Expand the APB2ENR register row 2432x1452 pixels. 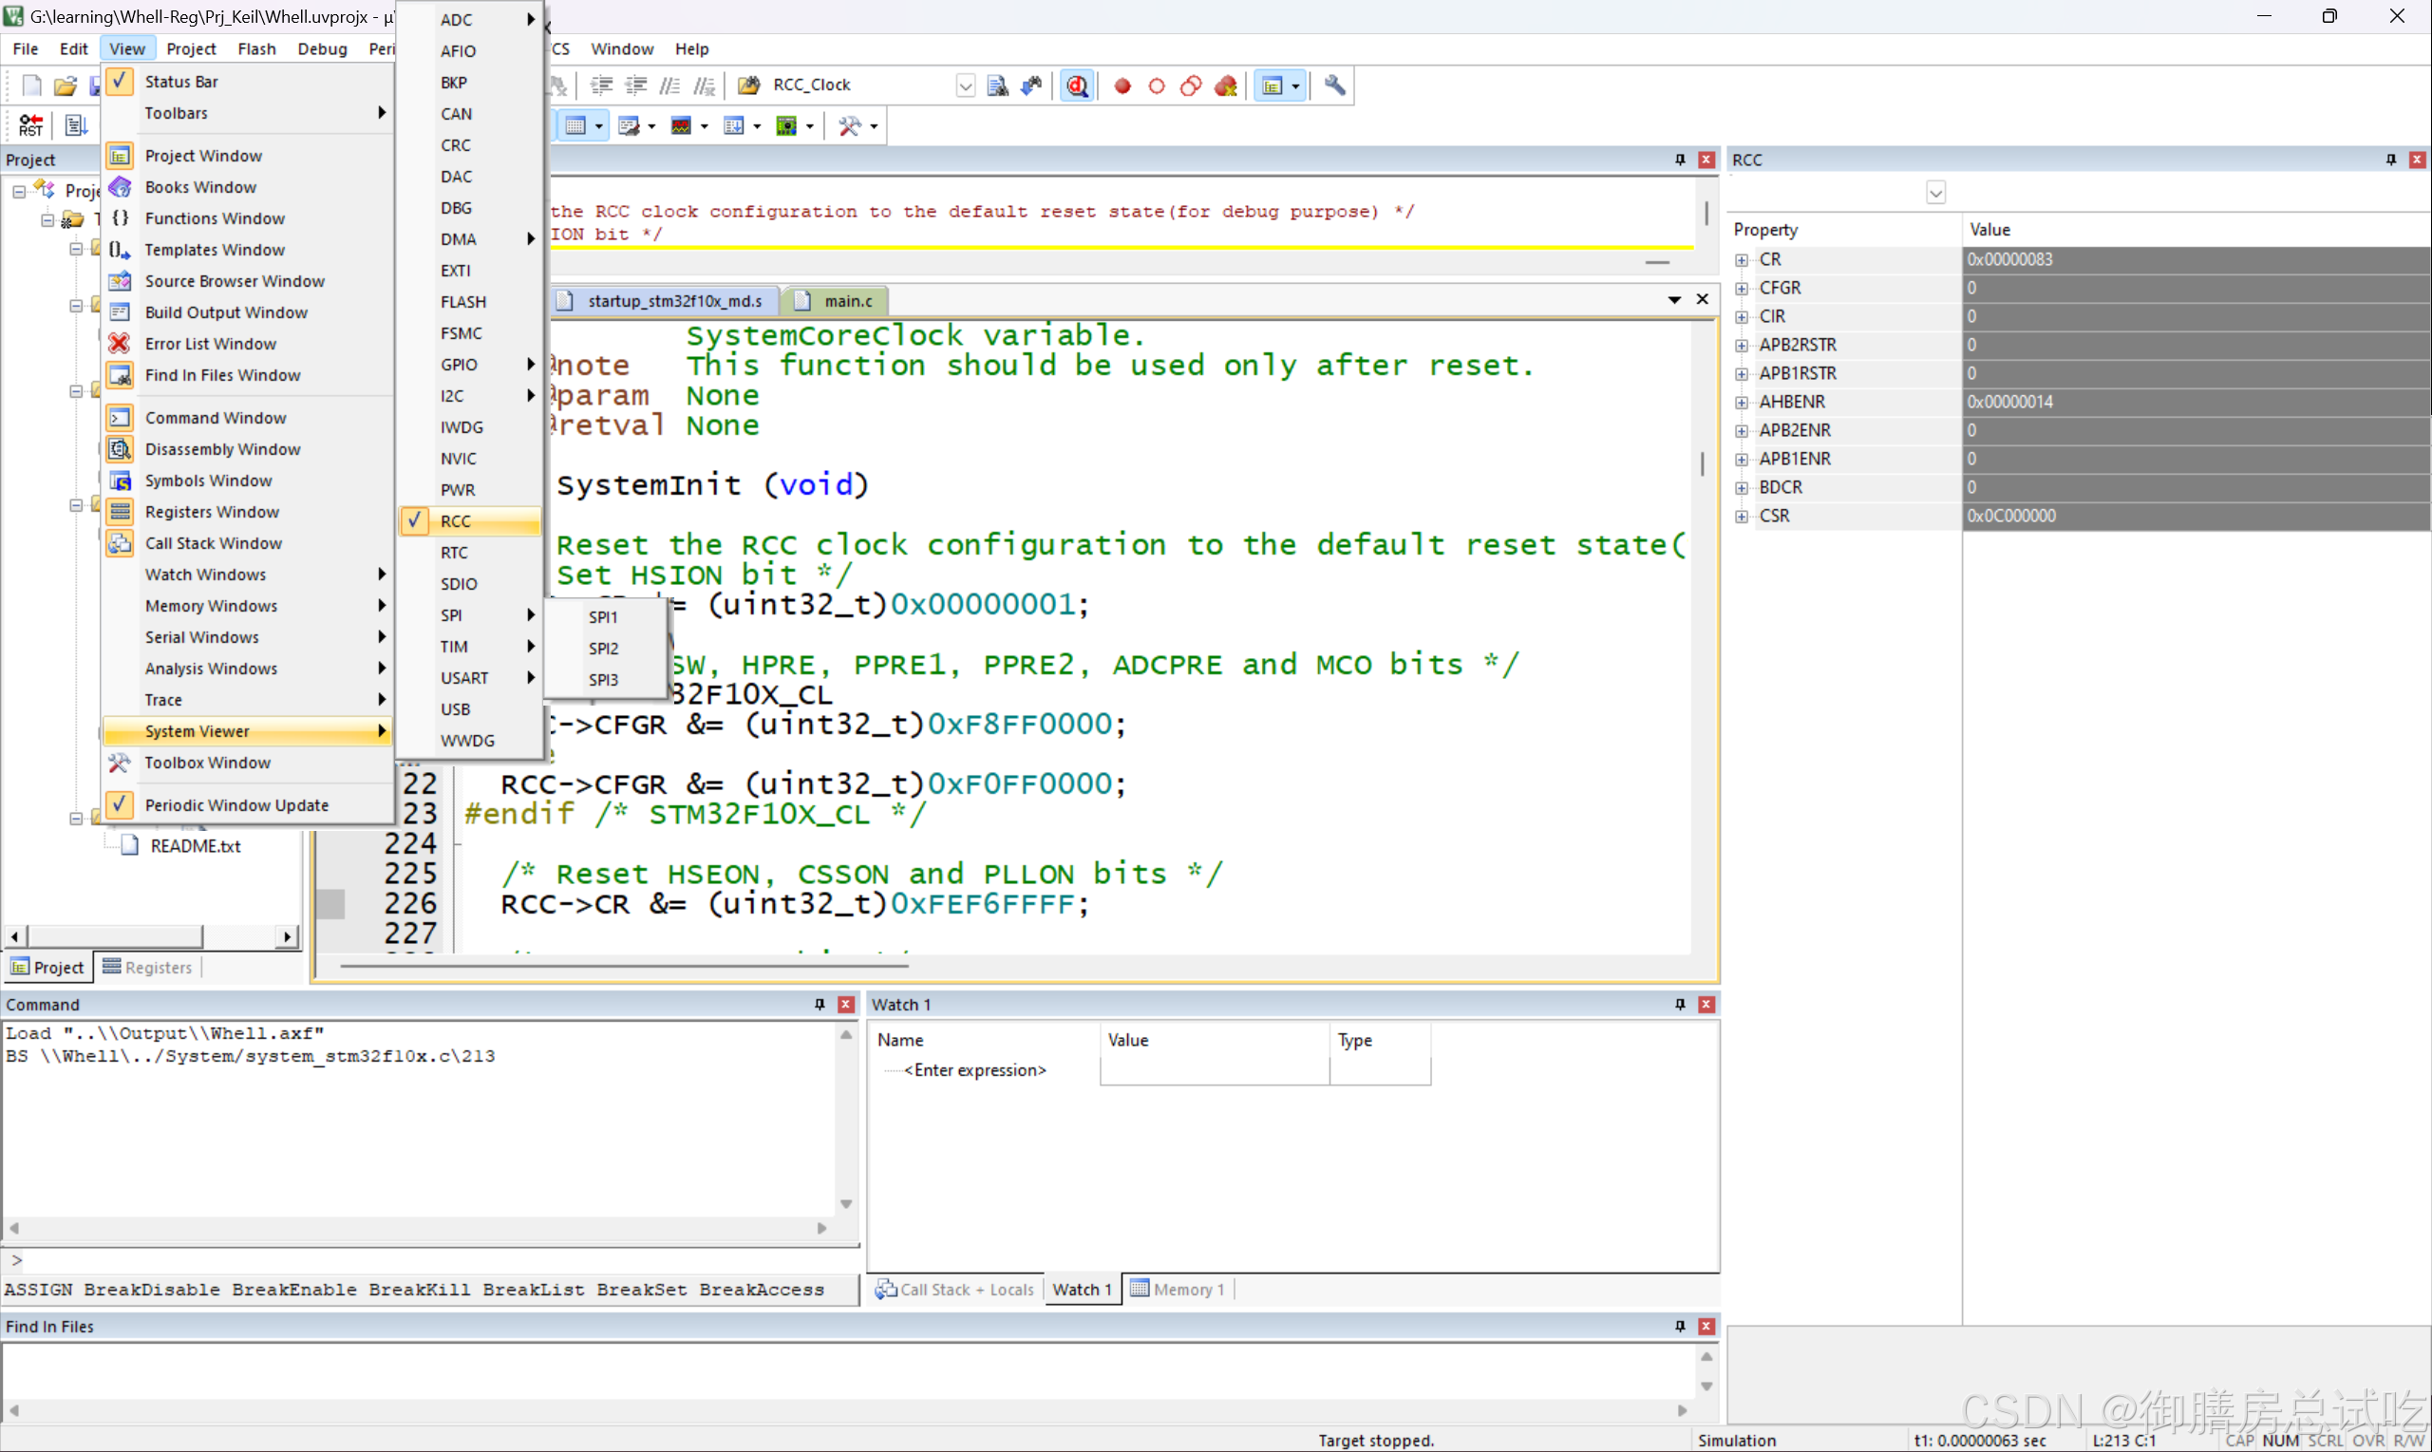tap(1742, 430)
